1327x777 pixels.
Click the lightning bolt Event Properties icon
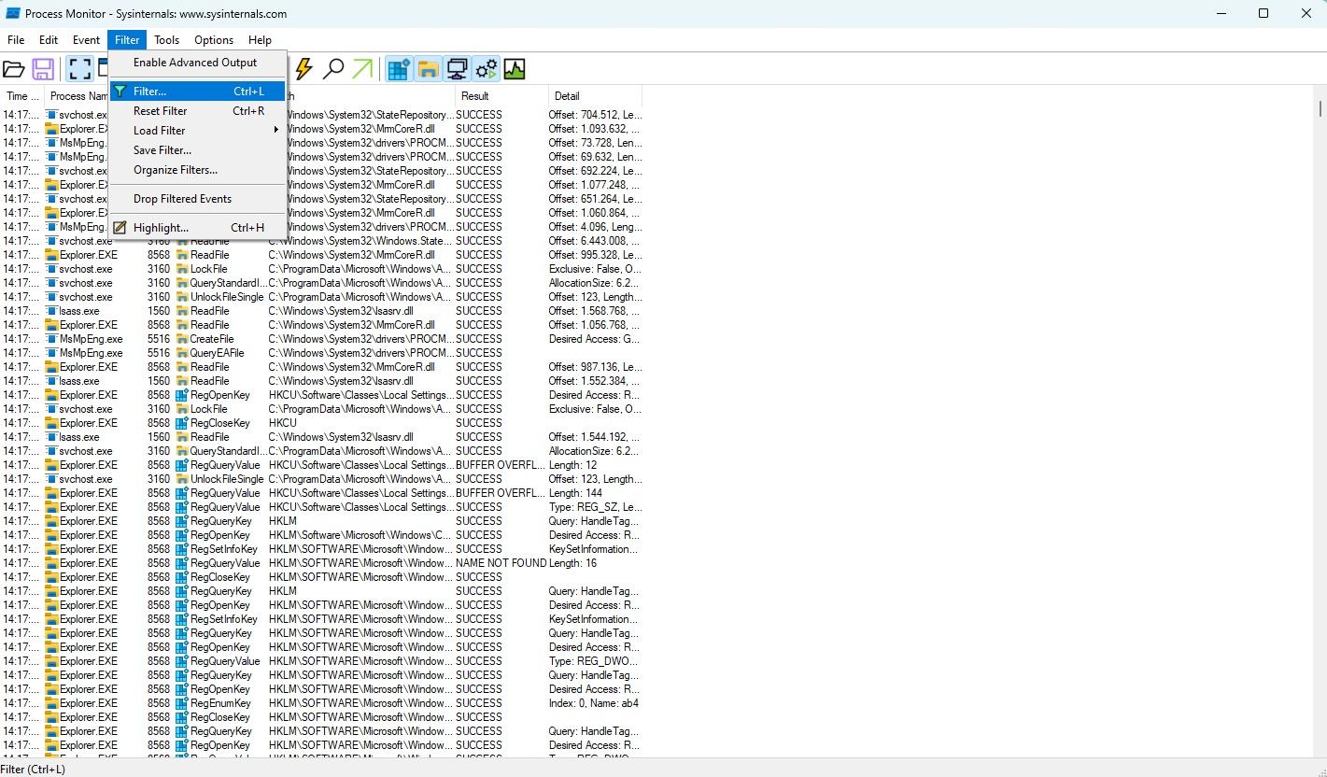pyautogui.click(x=304, y=69)
